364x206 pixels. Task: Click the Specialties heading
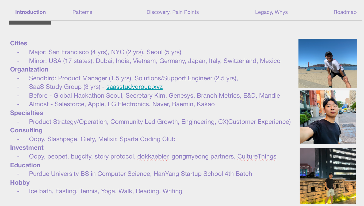(26, 113)
